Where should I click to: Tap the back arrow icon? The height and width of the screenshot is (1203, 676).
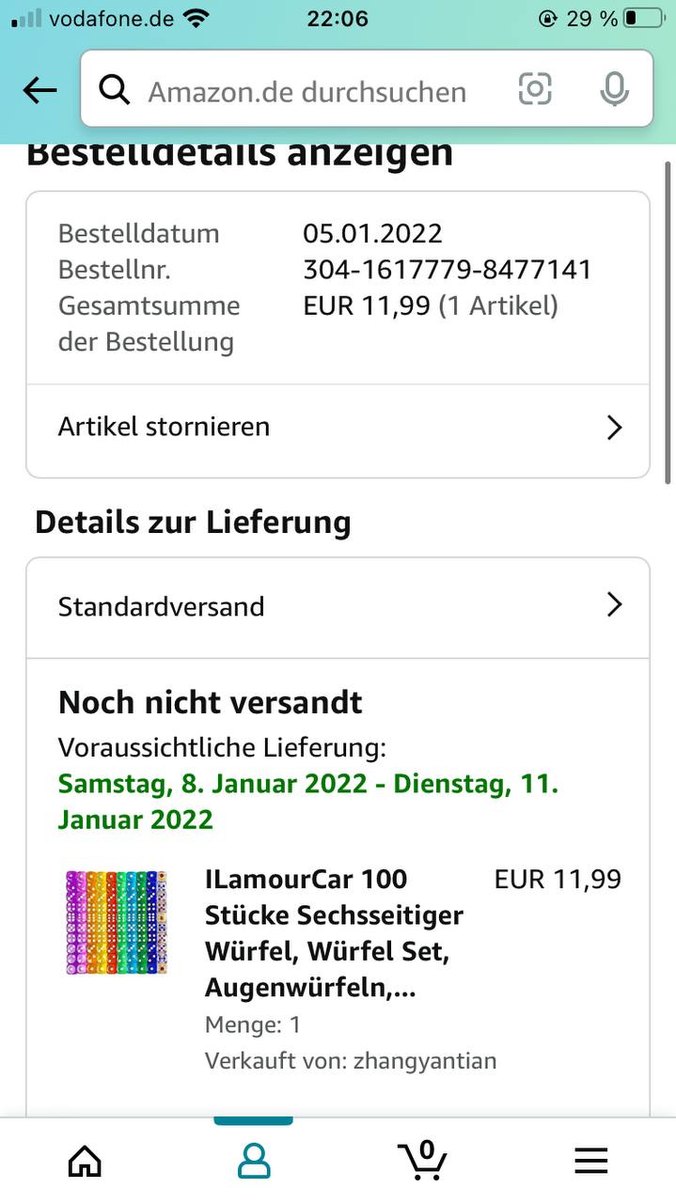pyautogui.click(x=39, y=90)
